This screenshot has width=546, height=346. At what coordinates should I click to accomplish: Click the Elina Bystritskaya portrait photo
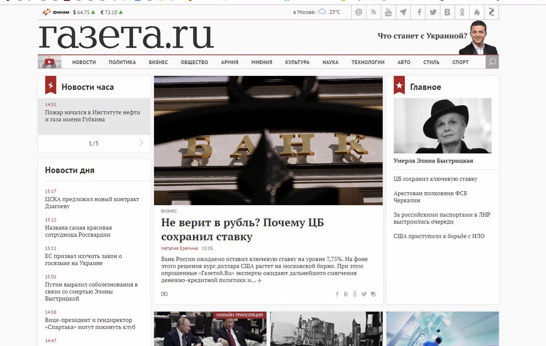coord(442,126)
